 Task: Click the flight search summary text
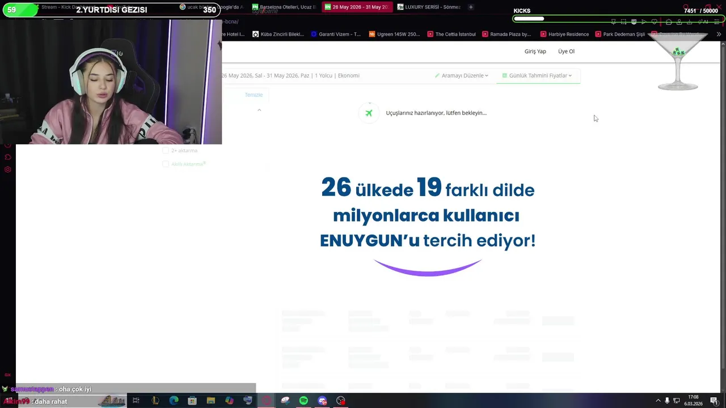coord(290,75)
